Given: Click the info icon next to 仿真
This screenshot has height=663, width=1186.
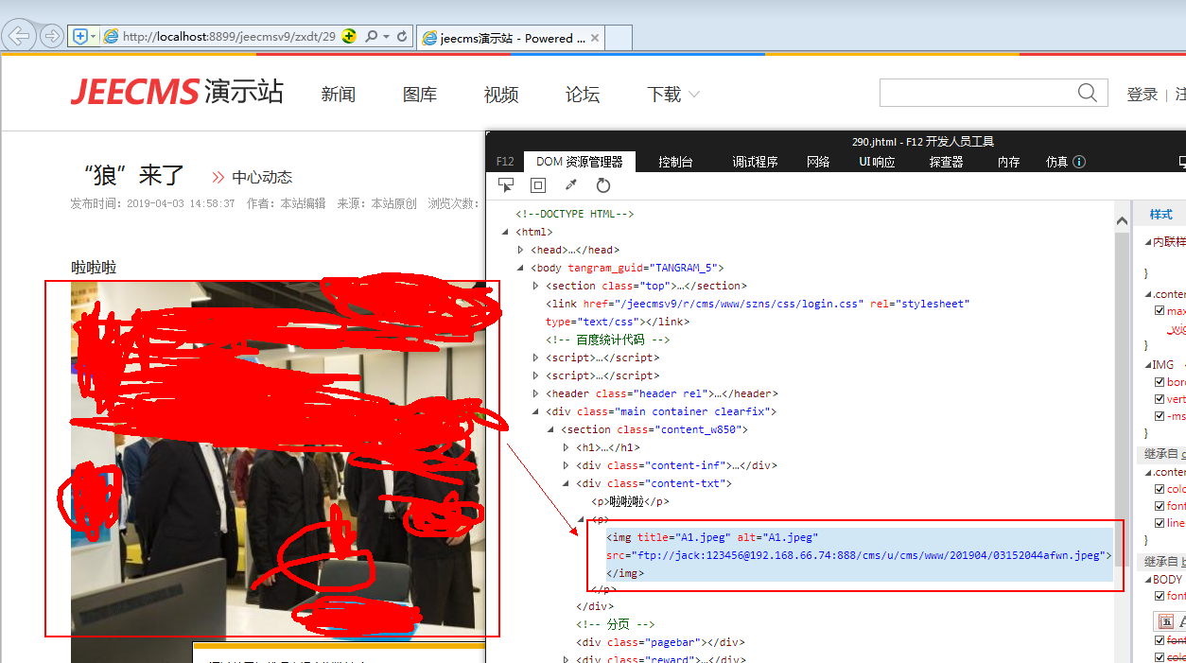Looking at the screenshot, I should (x=1079, y=162).
